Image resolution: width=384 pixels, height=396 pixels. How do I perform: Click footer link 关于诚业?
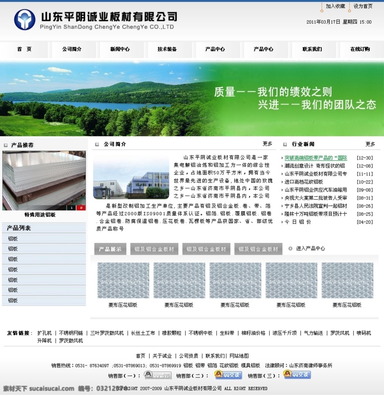[x=162, y=356]
